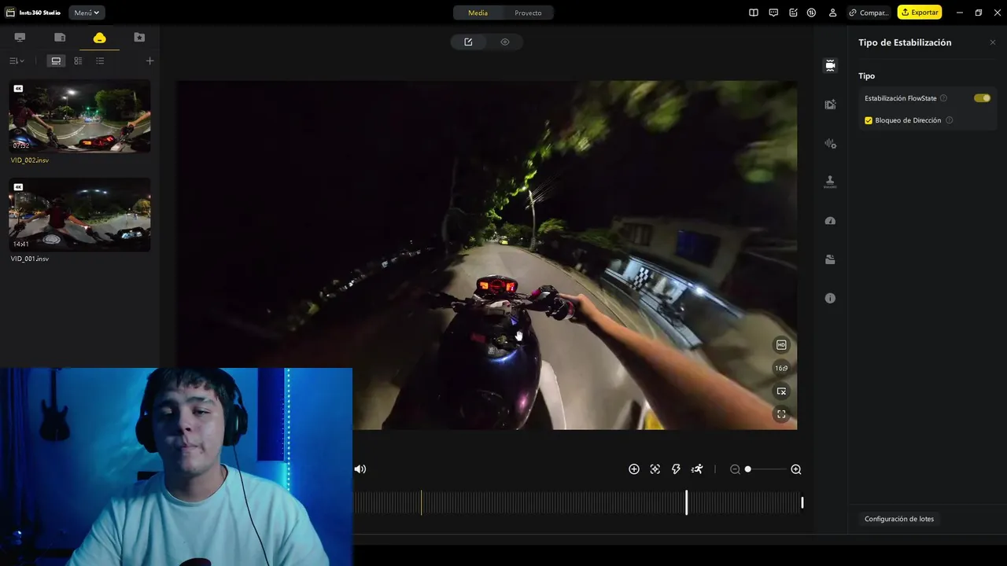Viewport: 1007px width, 566px height.
Task: Click info icon next to Bloqueo de Dirección
Action: (x=949, y=120)
